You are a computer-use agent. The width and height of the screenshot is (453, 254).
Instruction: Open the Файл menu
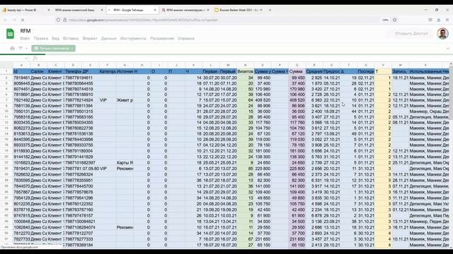click(x=25, y=38)
